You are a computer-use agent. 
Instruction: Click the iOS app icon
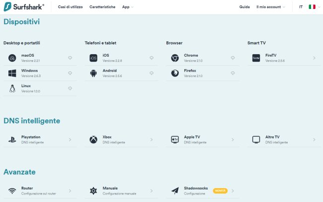(x=93, y=58)
